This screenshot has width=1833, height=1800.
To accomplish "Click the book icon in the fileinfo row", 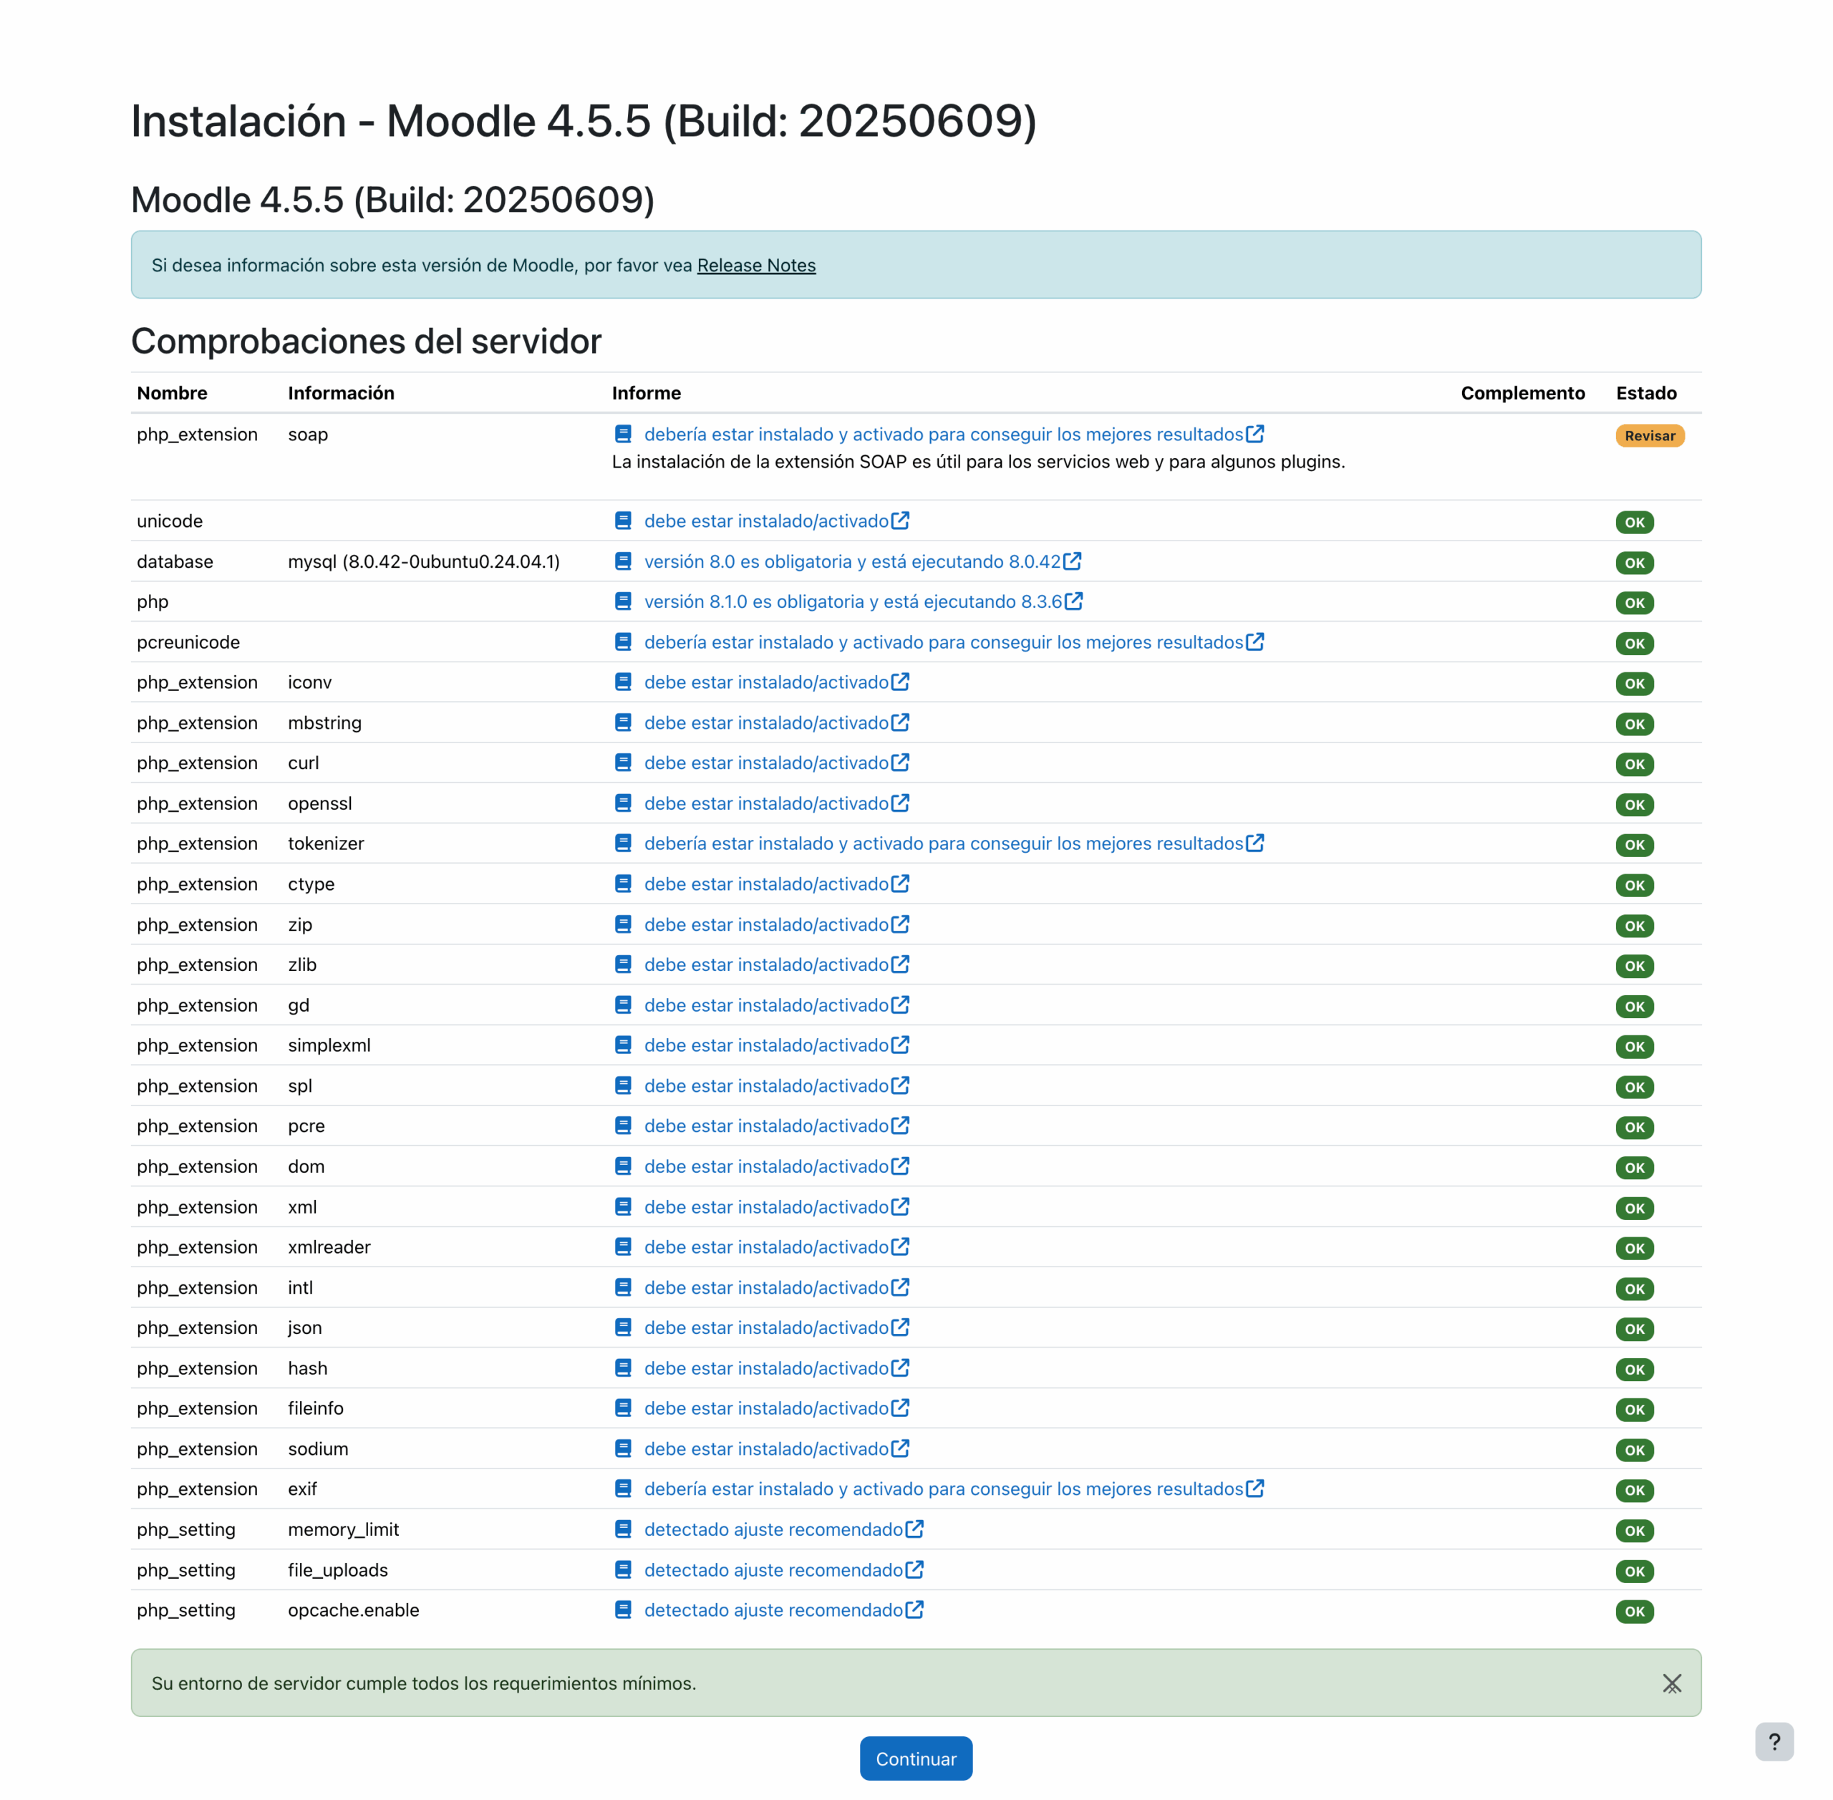I will coord(623,1408).
